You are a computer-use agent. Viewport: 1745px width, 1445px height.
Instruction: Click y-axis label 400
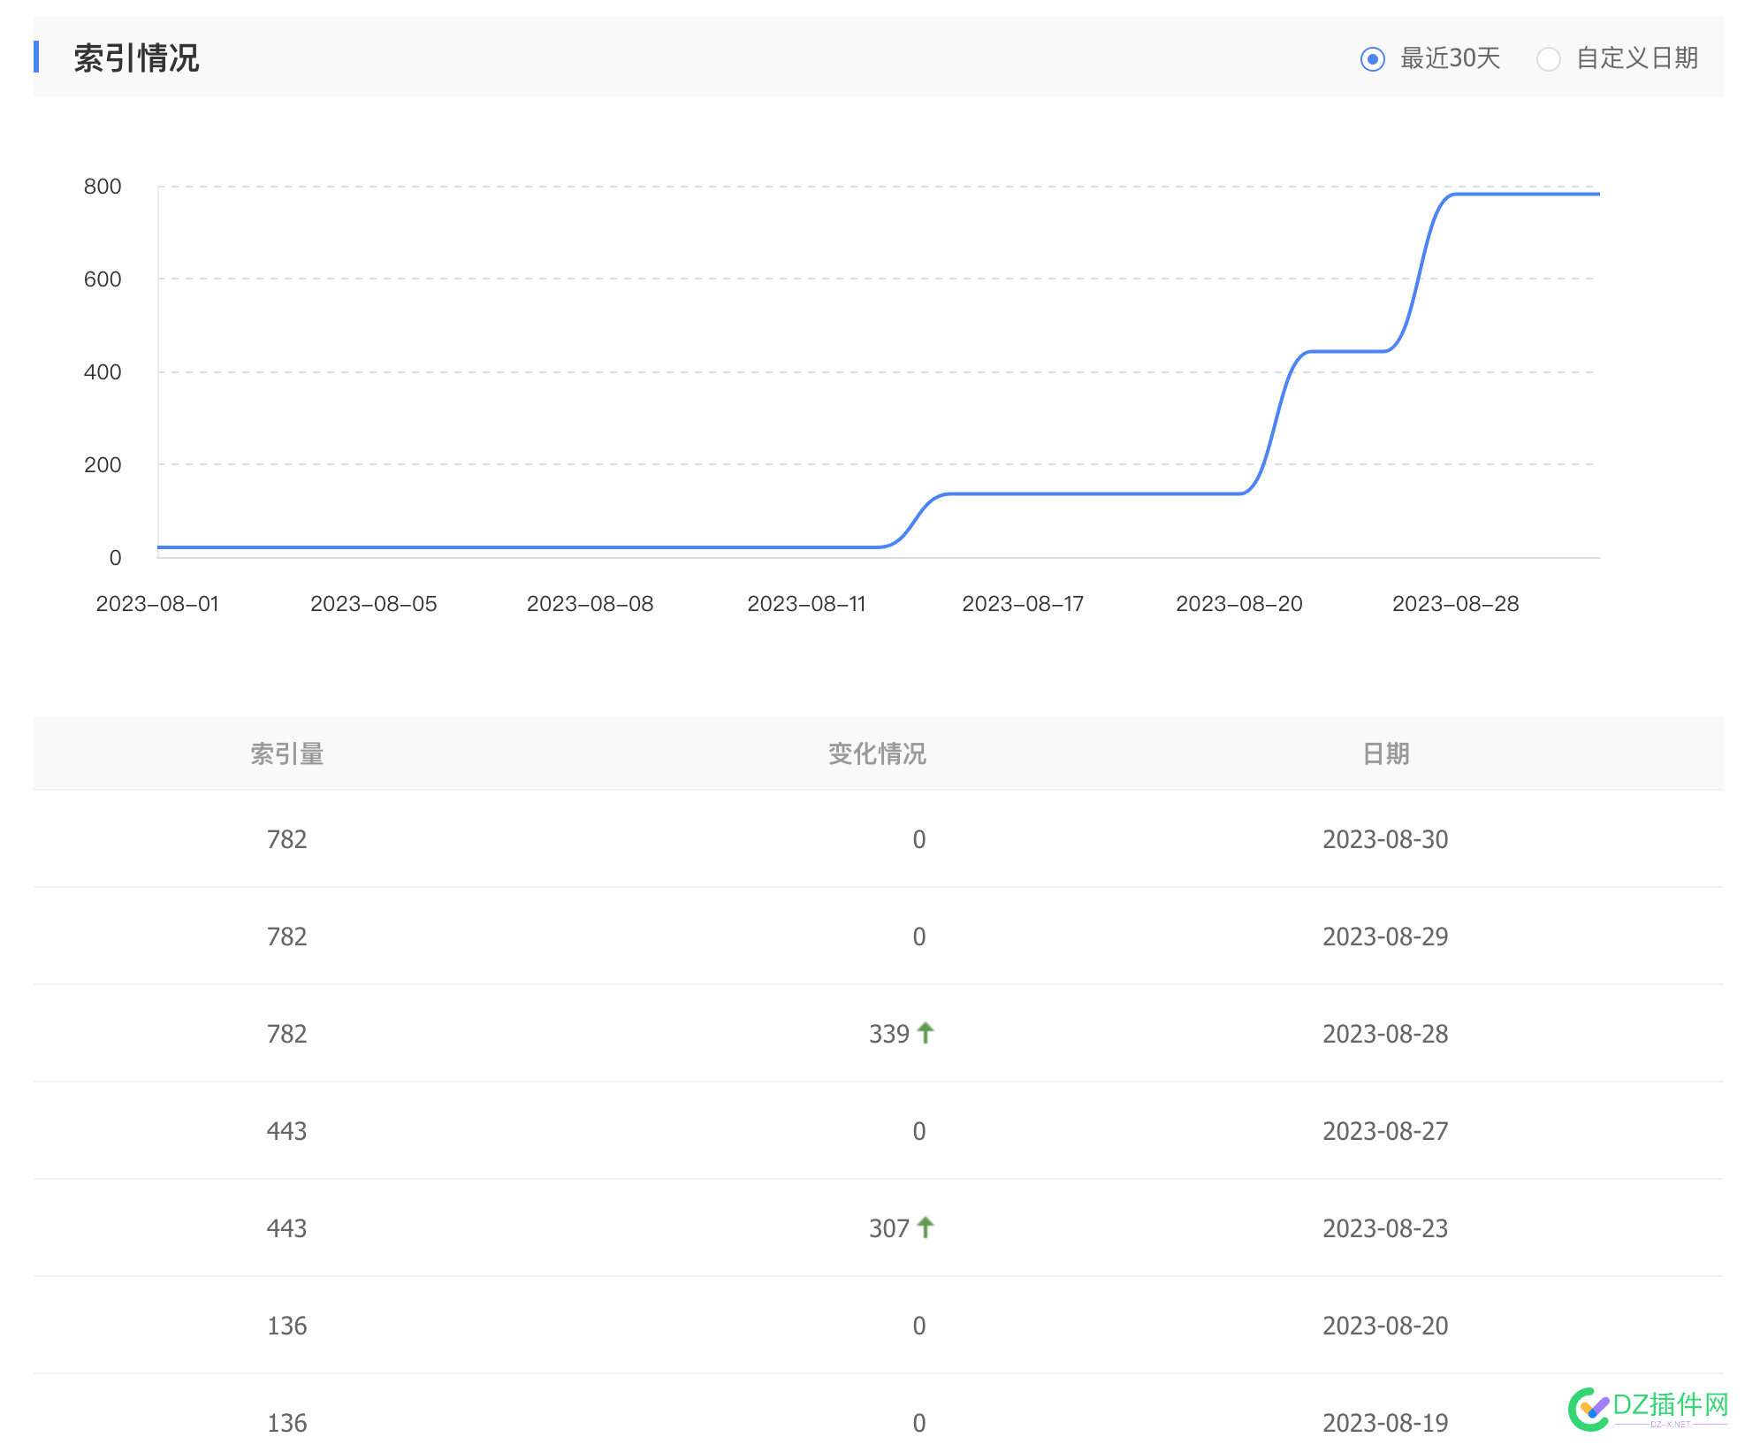click(103, 372)
